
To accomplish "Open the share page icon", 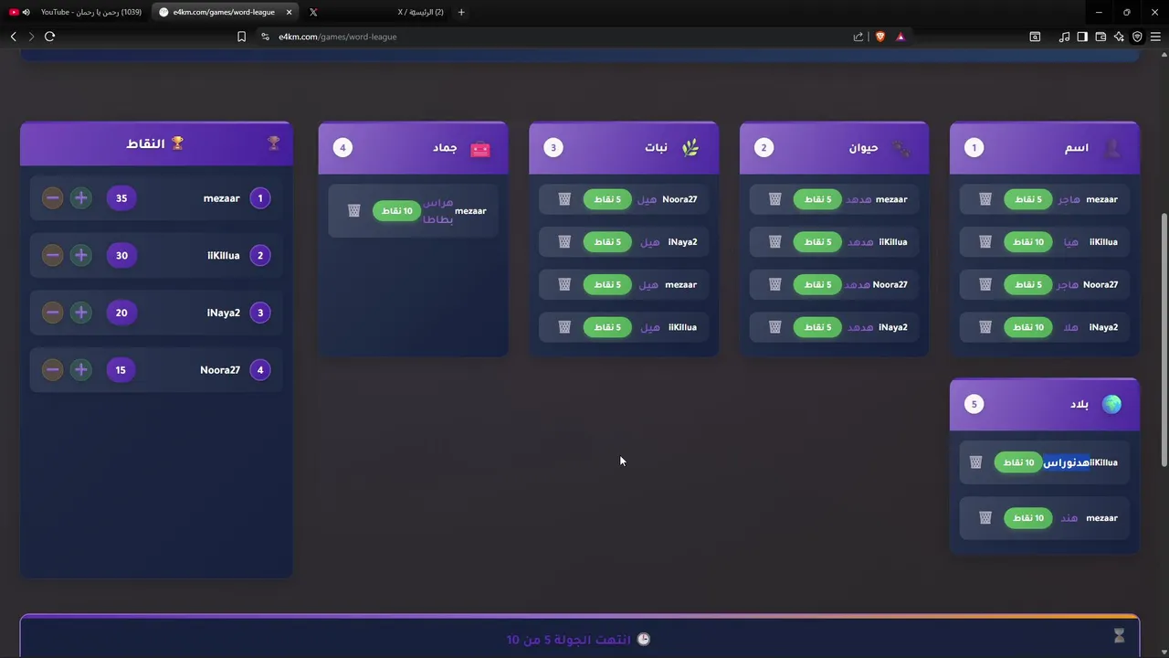I will 858,37.
